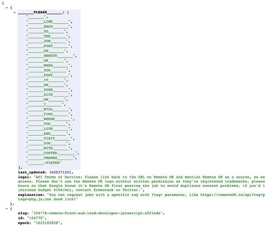265x225 pixels.
Task: Click the THANKS array entry
Action: 51,158
